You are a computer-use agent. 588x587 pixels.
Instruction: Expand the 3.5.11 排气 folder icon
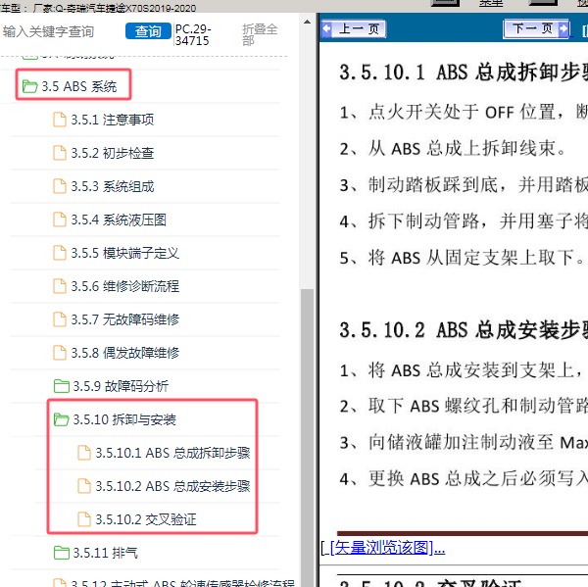click(61, 553)
